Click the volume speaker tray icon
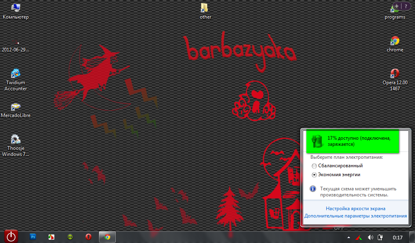Image resolution: width=415 pixels, height=243 pixels. pos(370,237)
